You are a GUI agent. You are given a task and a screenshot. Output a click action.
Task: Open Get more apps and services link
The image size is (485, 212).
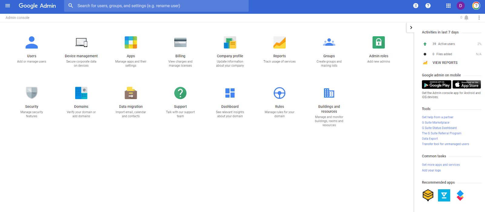click(x=441, y=165)
